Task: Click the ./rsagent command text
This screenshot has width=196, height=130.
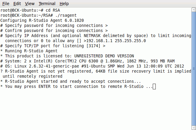Action: (x=66, y=16)
